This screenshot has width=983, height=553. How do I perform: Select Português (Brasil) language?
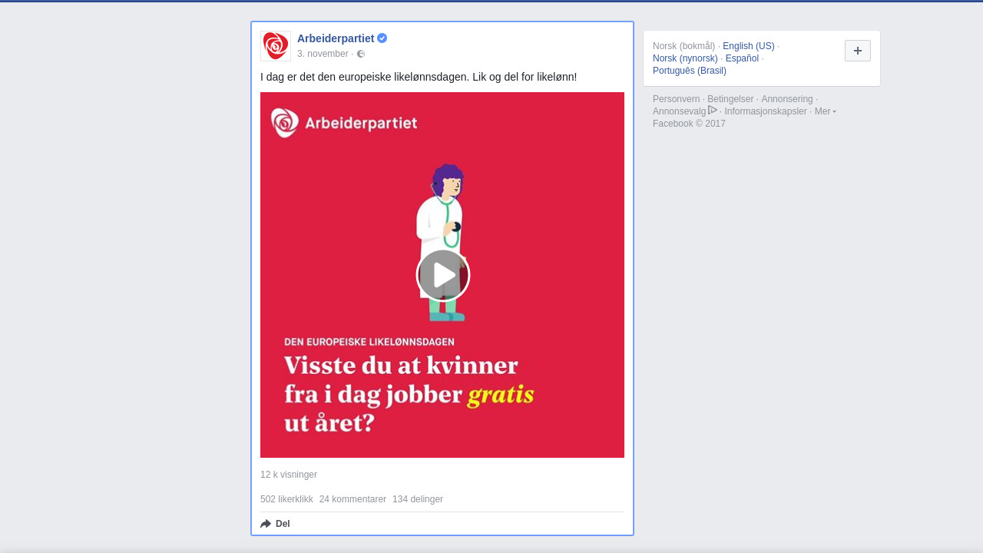690,71
